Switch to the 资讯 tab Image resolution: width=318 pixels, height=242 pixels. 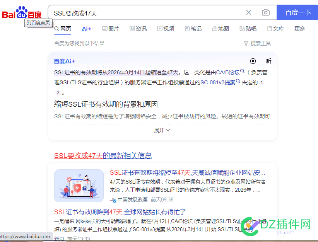(x=138, y=29)
